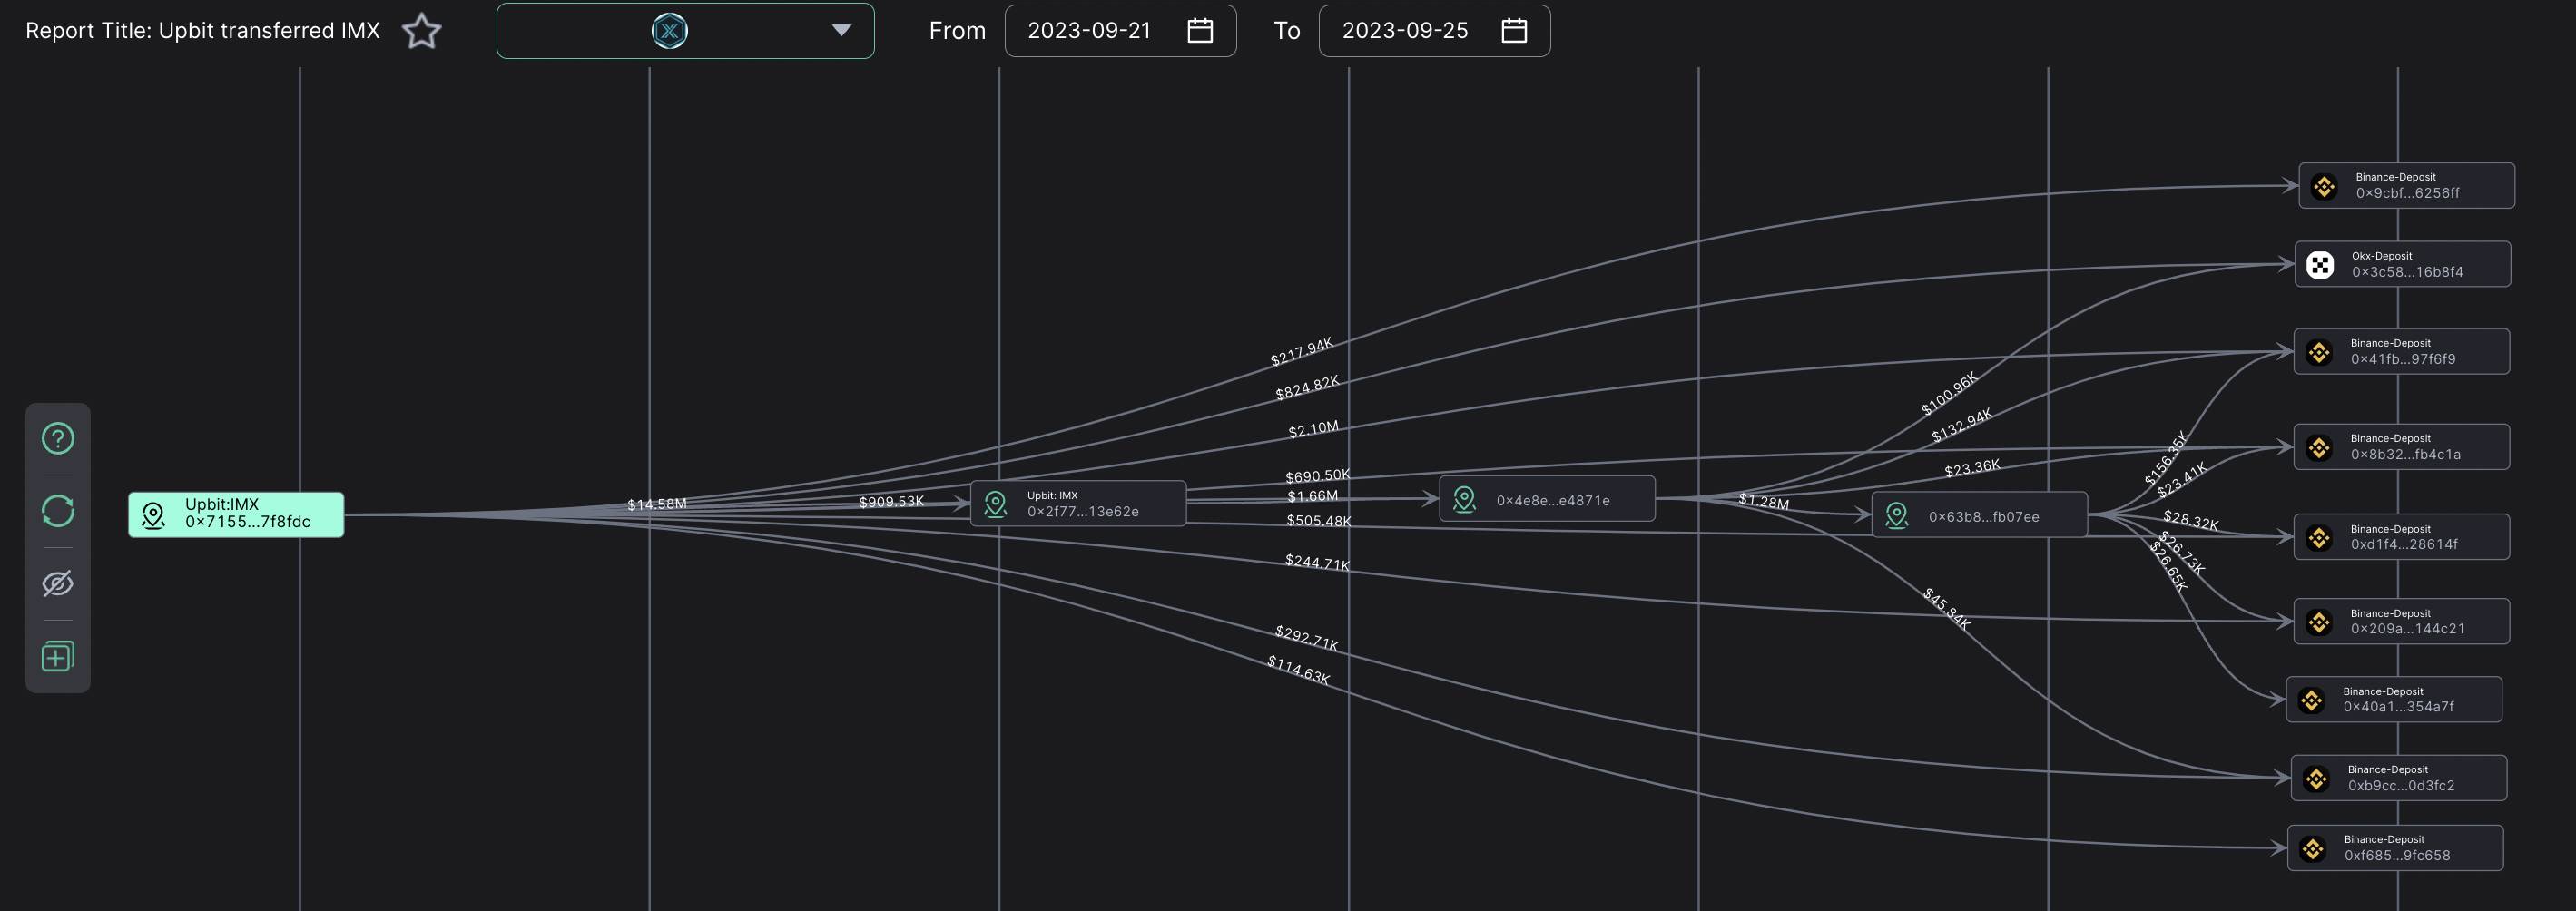Click the $23.36K transfer edge label
The width and height of the screenshot is (2576, 911).
[x=1972, y=467]
